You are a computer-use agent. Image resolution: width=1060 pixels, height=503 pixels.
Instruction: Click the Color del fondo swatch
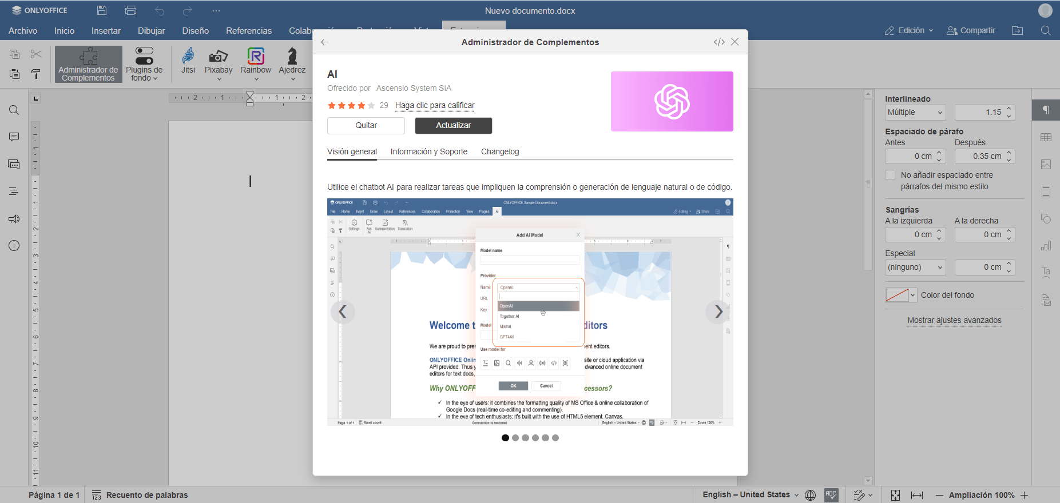click(x=897, y=296)
